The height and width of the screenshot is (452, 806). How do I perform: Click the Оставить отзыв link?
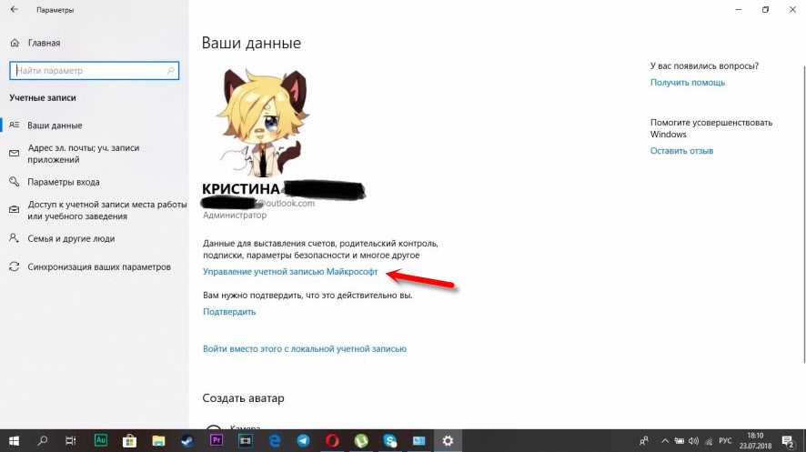pos(681,150)
